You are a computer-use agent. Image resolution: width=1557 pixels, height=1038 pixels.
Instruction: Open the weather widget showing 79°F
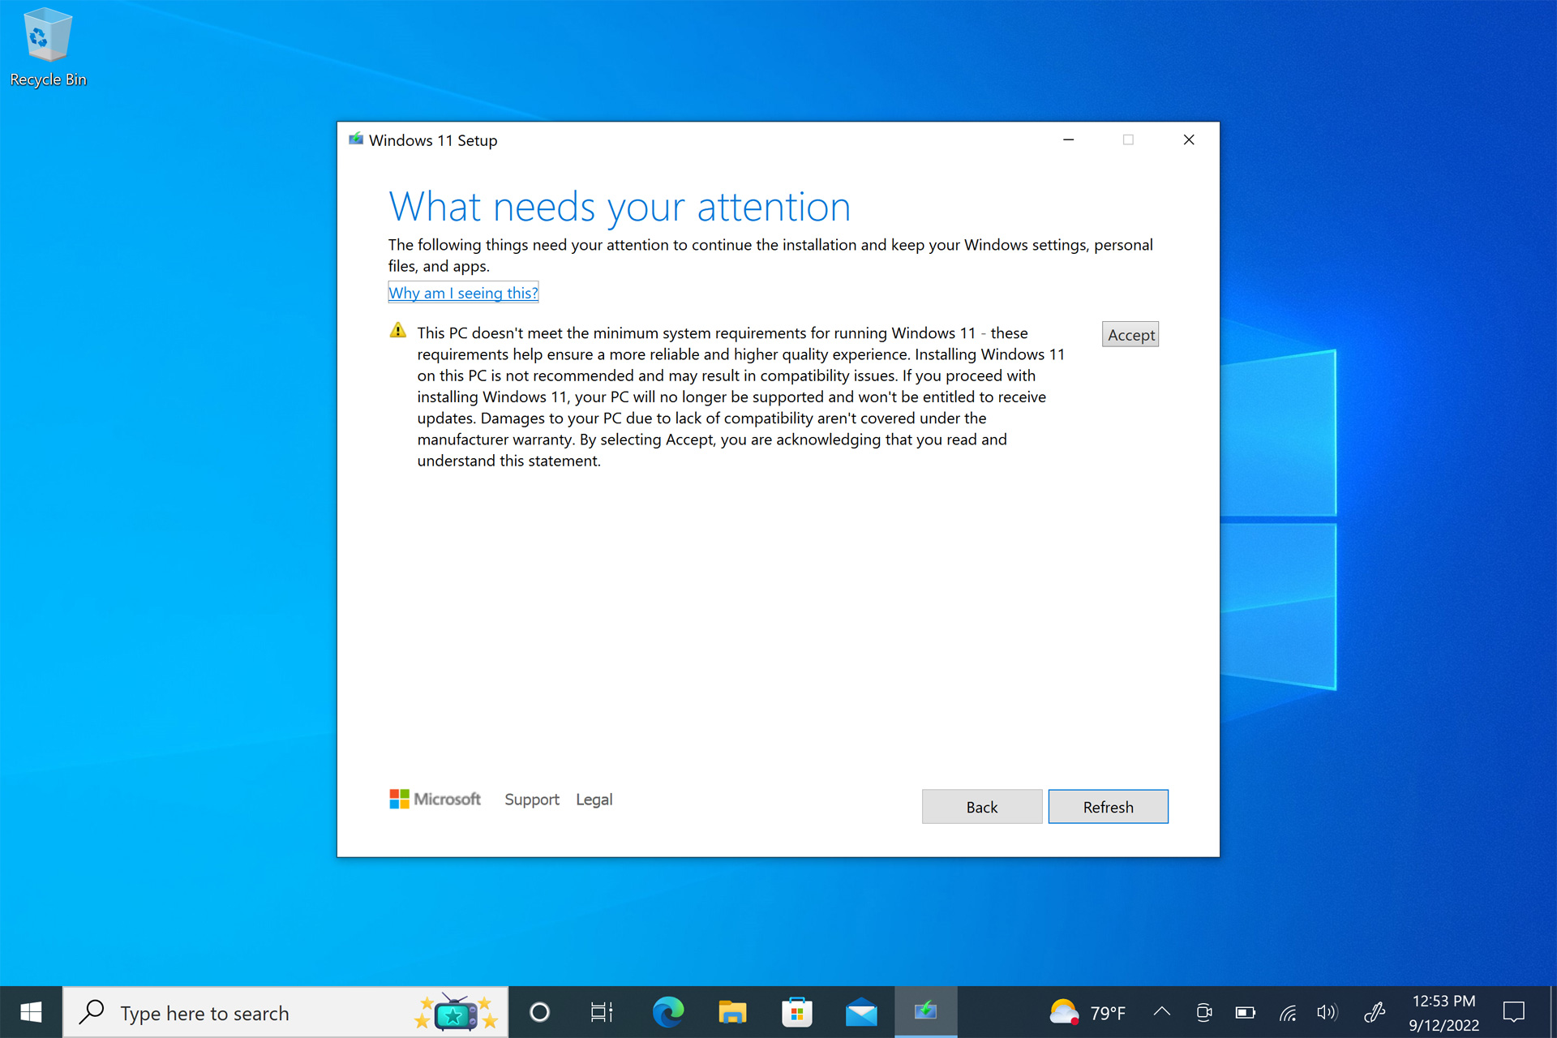(1087, 1012)
